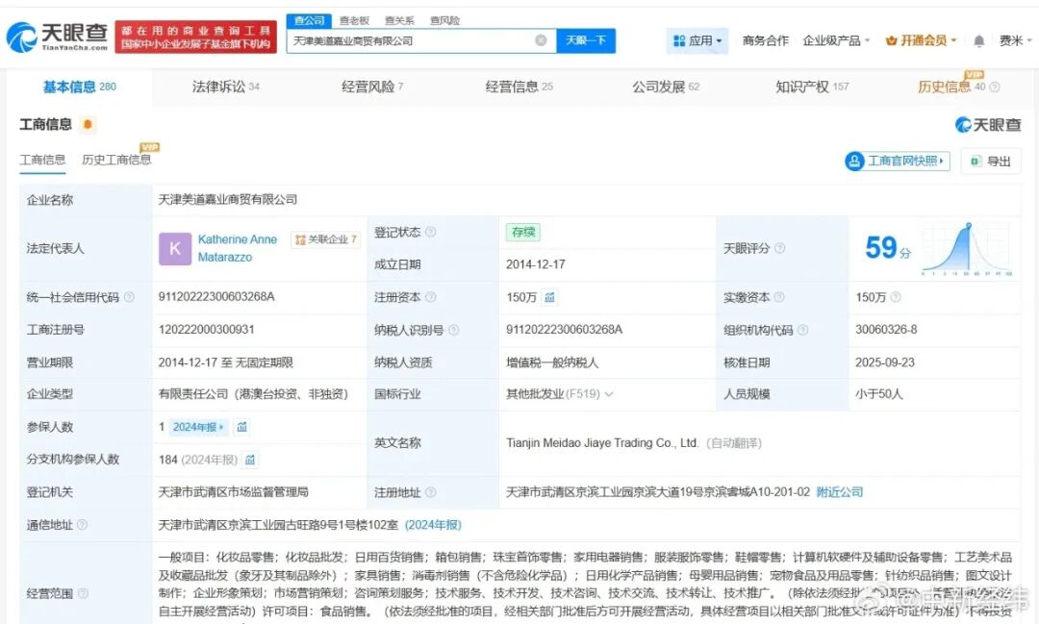The height and width of the screenshot is (624, 1039).
Task: Click the crown icon beside 开通会员
Action: coord(891,40)
